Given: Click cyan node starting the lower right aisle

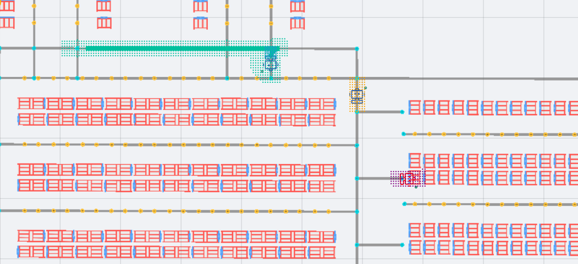Looking at the screenshot, I should click(405, 204).
